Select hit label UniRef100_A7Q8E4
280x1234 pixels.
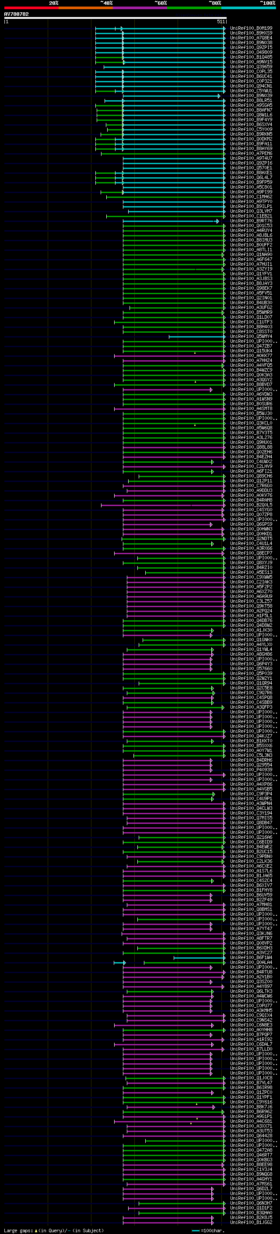251,38
